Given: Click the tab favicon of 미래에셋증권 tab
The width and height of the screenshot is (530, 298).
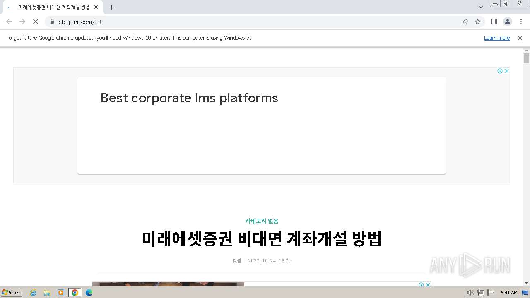Looking at the screenshot, I should coord(9,7).
